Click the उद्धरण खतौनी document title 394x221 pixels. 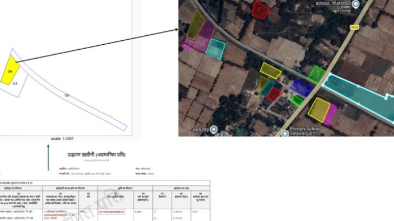coord(96,155)
